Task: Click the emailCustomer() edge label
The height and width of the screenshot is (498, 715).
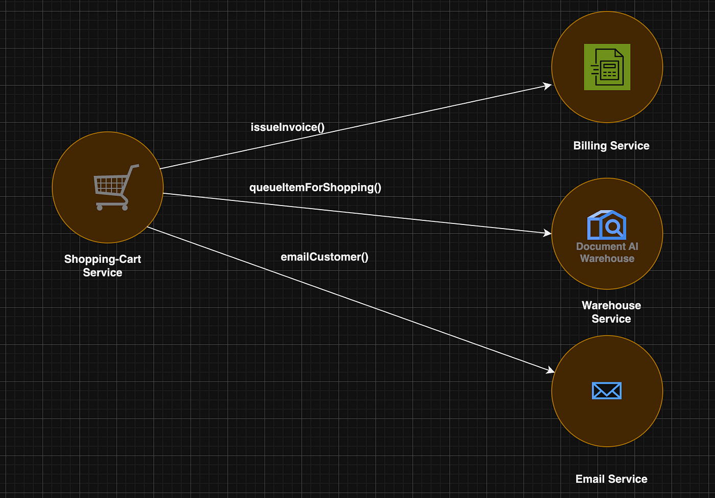Action: [324, 257]
